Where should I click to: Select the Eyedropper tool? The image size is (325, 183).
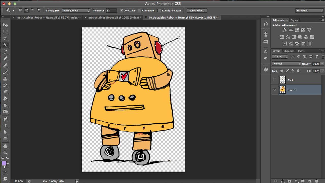click(x=5, y=58)
